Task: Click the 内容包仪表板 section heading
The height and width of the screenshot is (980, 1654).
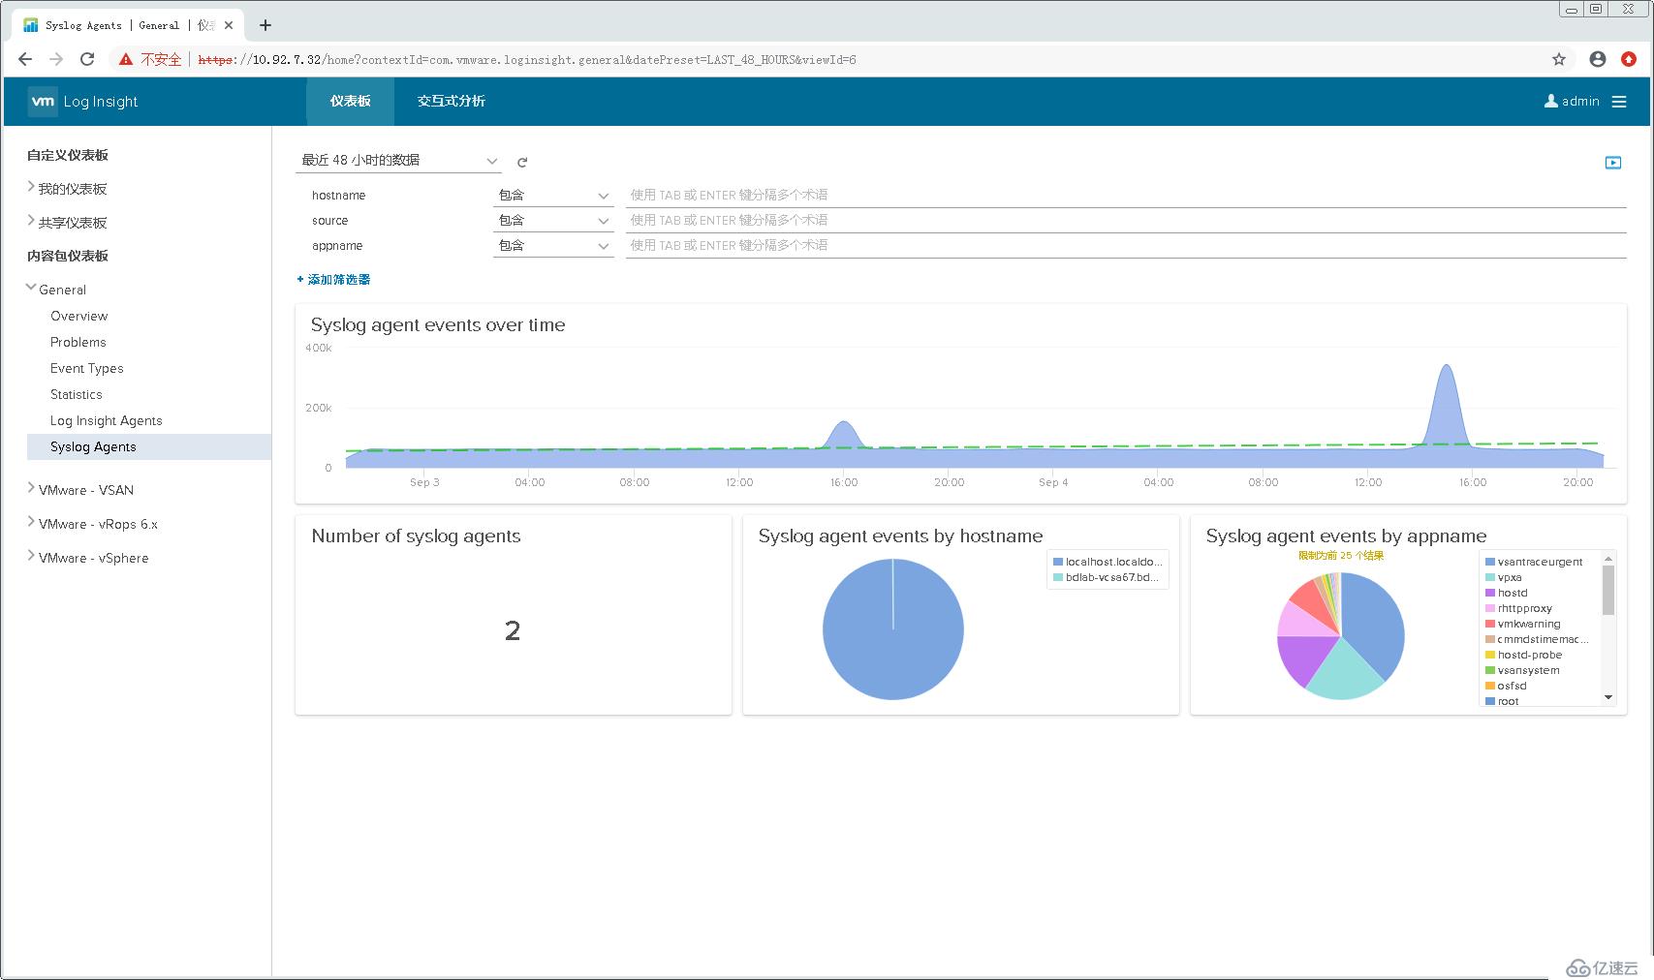Action: pos(68,256)
